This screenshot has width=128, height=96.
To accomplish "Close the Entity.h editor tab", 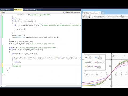I will click(22, 10).
